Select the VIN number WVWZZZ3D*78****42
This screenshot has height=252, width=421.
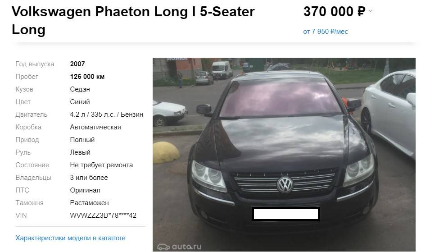[103, 215]
